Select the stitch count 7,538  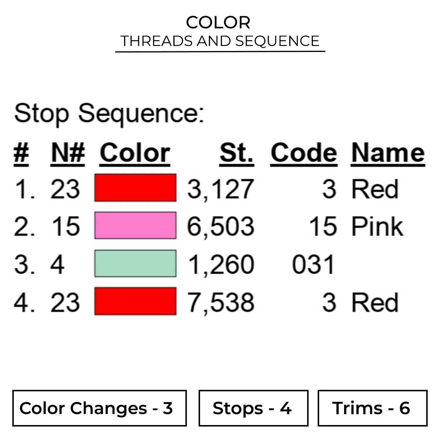[x=220, y=302]
